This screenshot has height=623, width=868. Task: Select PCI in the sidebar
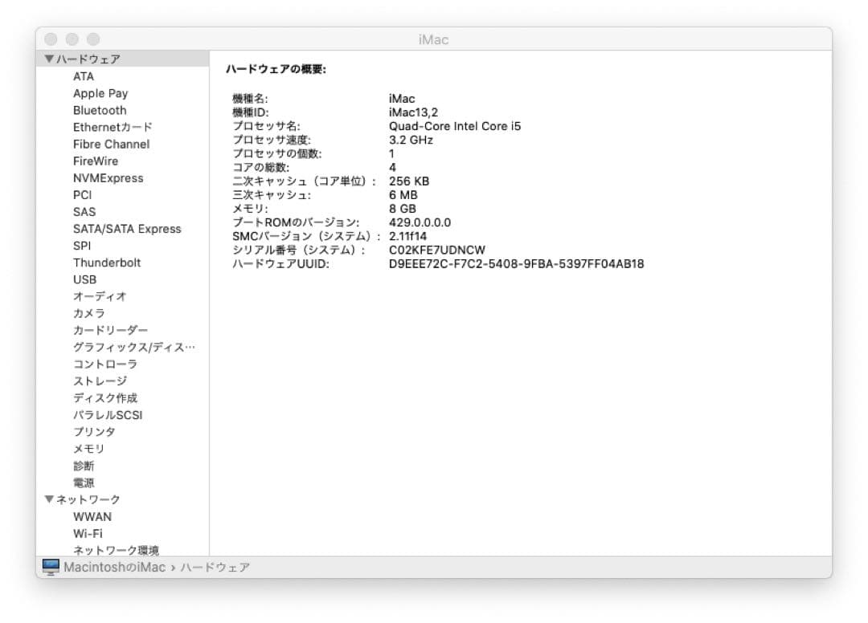(x=83, y=195)
